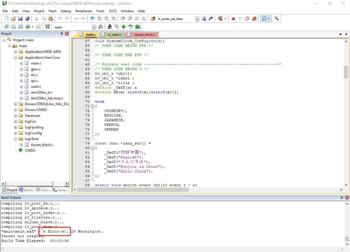Open Options for Target via the magic wand icon

point(101,27)
